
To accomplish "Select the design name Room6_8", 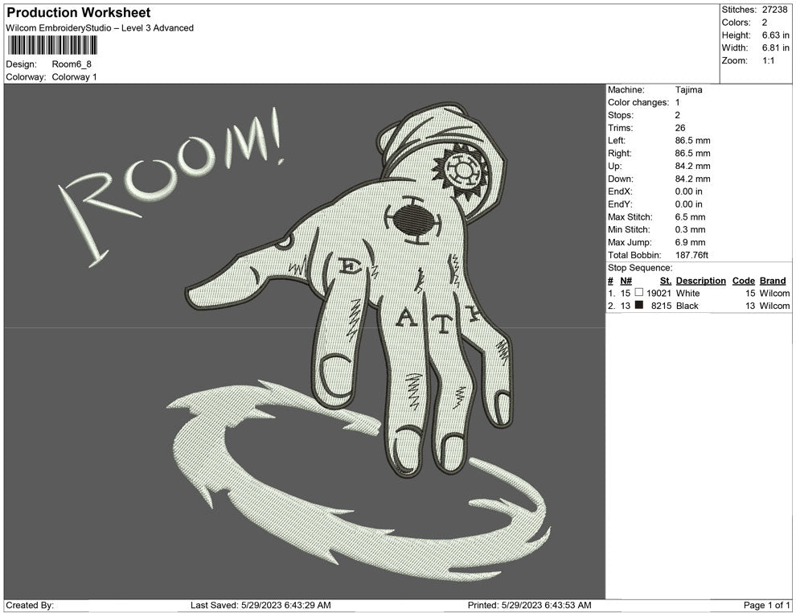I will click(72, 64).
